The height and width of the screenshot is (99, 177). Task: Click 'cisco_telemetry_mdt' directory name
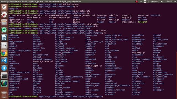(x=20, y=72)
